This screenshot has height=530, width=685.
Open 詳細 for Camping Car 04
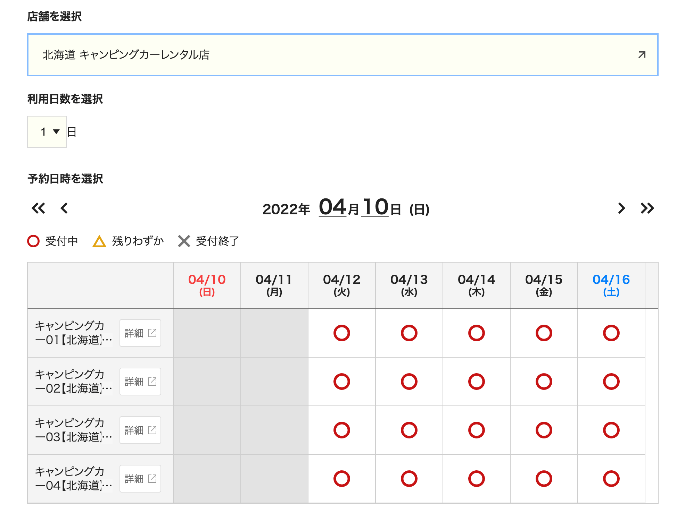140,479
